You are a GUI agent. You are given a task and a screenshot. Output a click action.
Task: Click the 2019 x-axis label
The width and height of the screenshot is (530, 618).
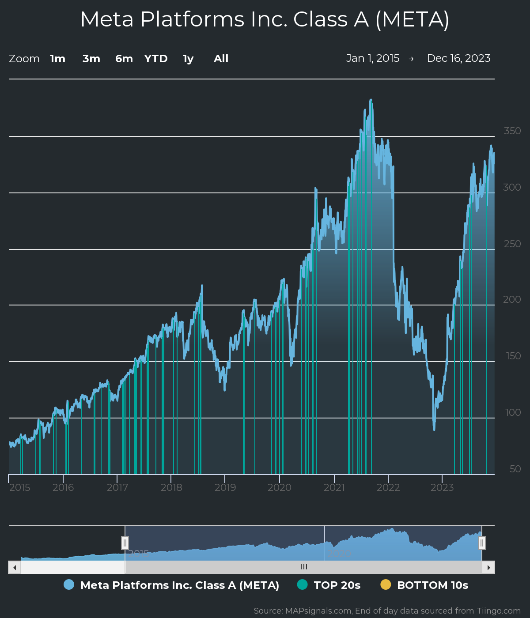(x=225, y=487)
